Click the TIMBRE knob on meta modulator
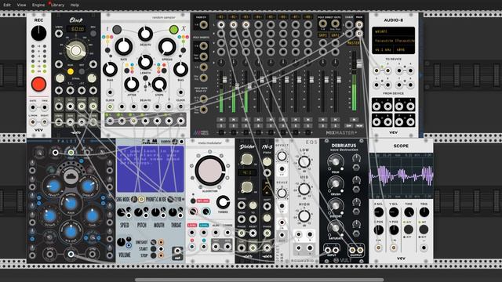 [223, 202]
